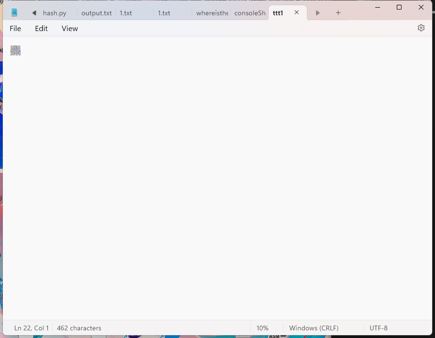Click the 10% zoom level in status bar

point(262,328)
